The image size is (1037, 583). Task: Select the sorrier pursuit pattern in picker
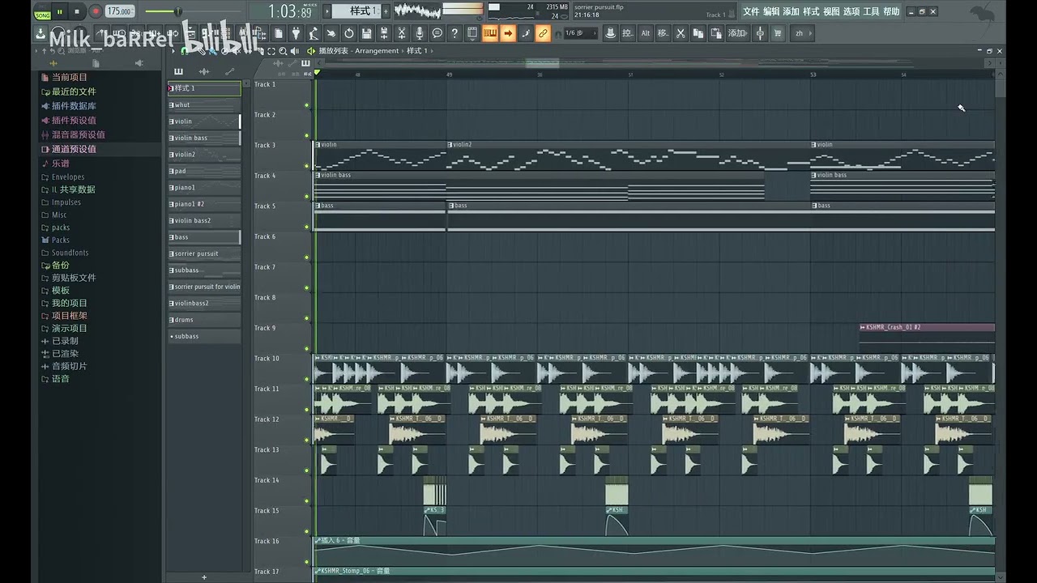click(204, 253)
